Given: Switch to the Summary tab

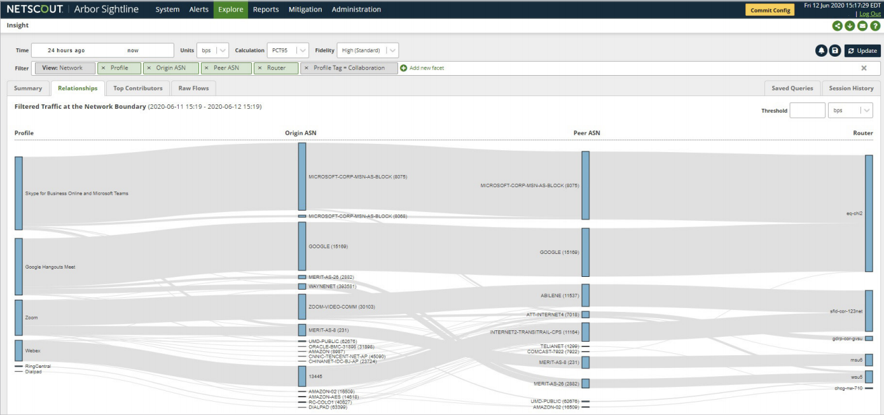Looking at the screenshot, I should coord(28,88).
